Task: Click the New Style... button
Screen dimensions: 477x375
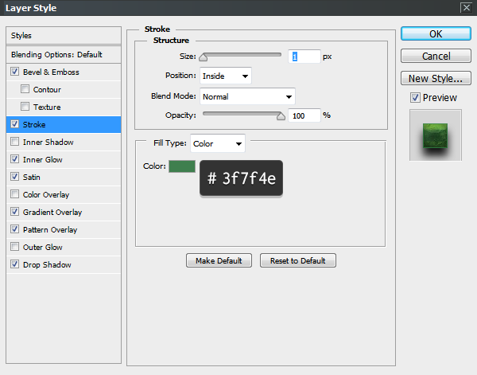Action: point(436,78)
